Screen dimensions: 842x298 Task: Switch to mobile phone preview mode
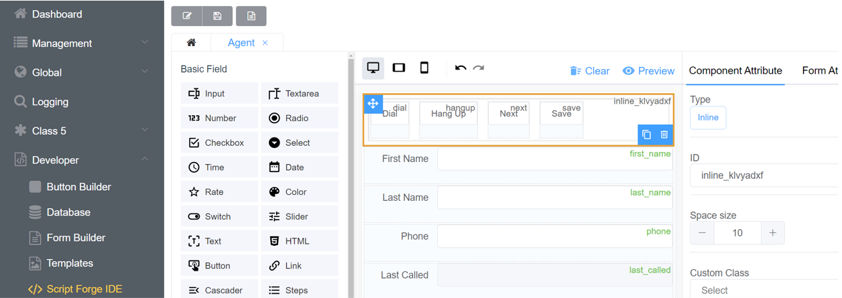[x=424, y=68]
